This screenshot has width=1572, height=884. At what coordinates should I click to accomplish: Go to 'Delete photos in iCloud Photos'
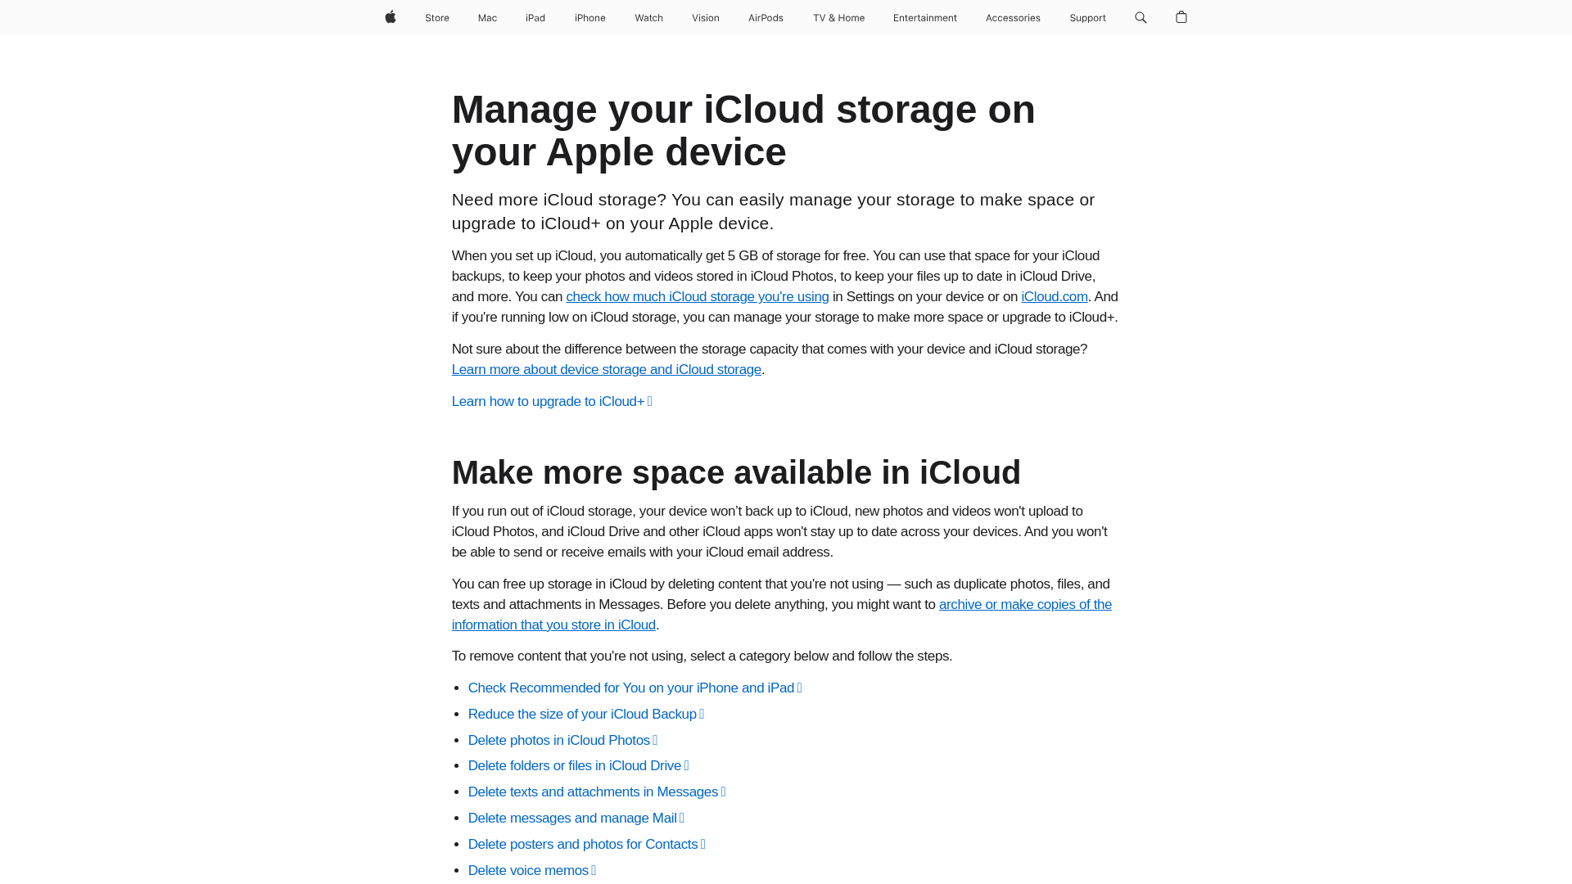[562, 741]
